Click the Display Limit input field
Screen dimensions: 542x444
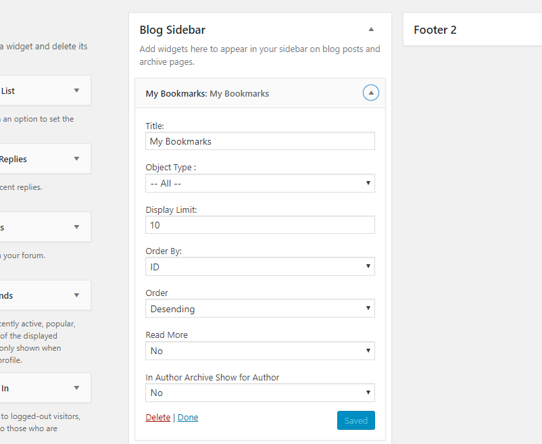(260, 225)
